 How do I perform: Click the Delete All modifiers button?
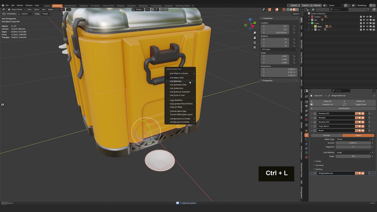360,101
